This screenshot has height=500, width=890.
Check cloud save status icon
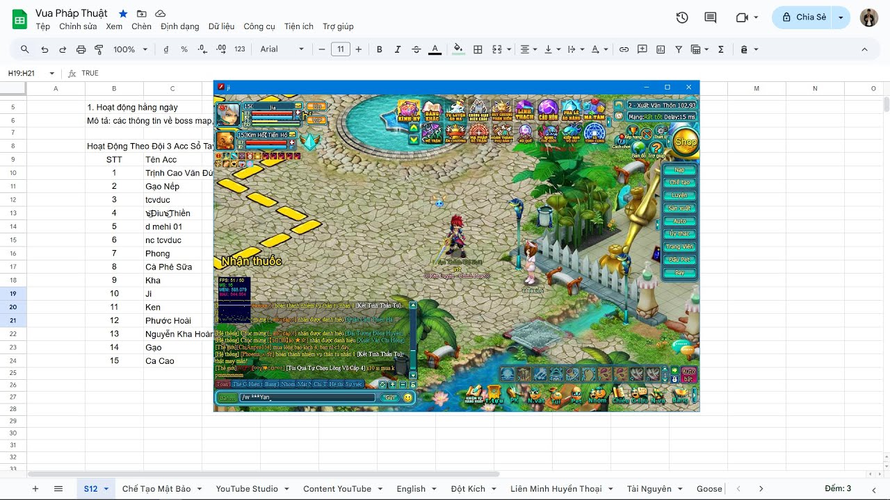click(x=160, y=13)
